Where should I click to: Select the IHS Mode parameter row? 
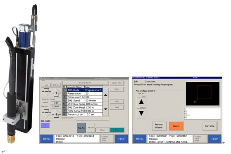pyautogui.click(x=83, y=90)
